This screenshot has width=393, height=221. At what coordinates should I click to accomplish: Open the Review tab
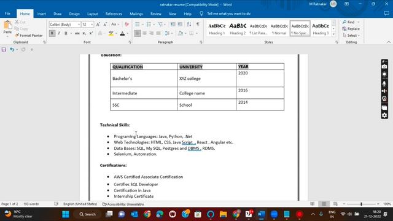point(155,14)
